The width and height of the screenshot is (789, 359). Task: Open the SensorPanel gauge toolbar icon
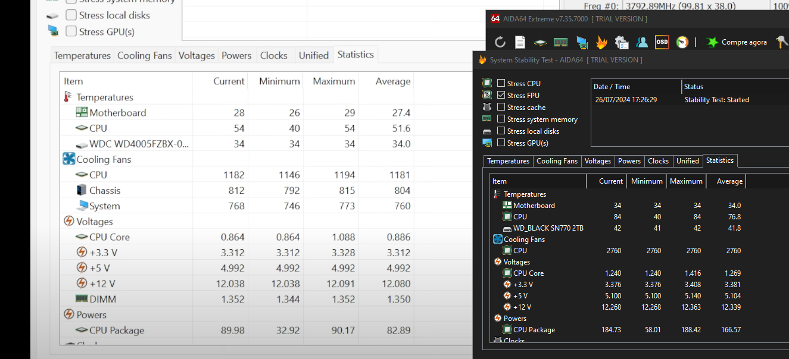[682, 42]
